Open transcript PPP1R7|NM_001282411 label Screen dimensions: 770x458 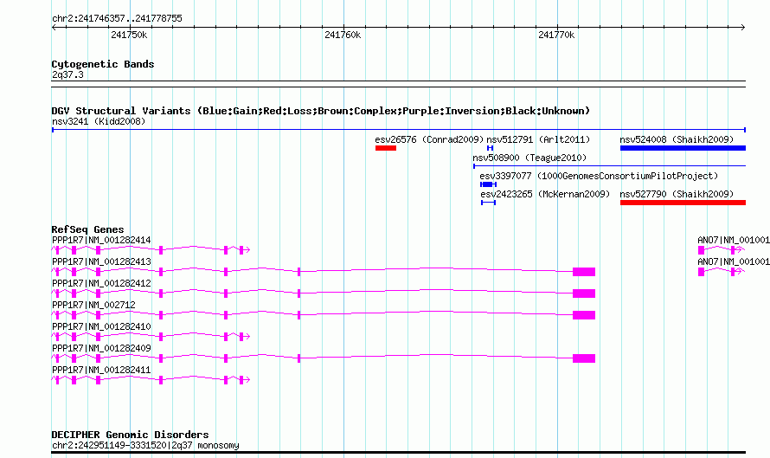[101, 370]
